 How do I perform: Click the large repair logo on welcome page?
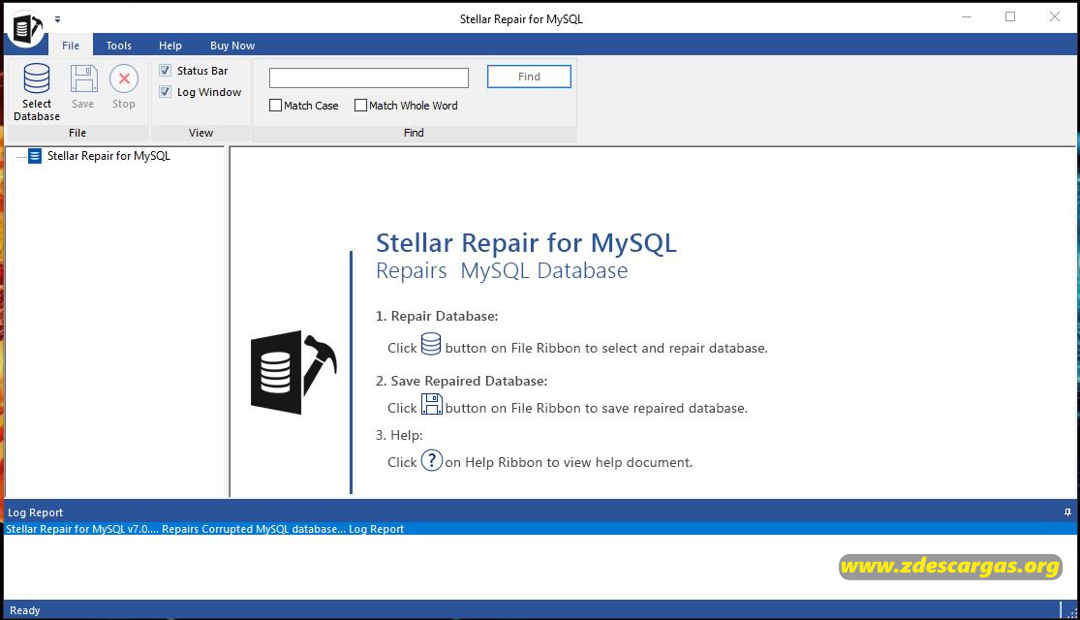tap(294, 372)
